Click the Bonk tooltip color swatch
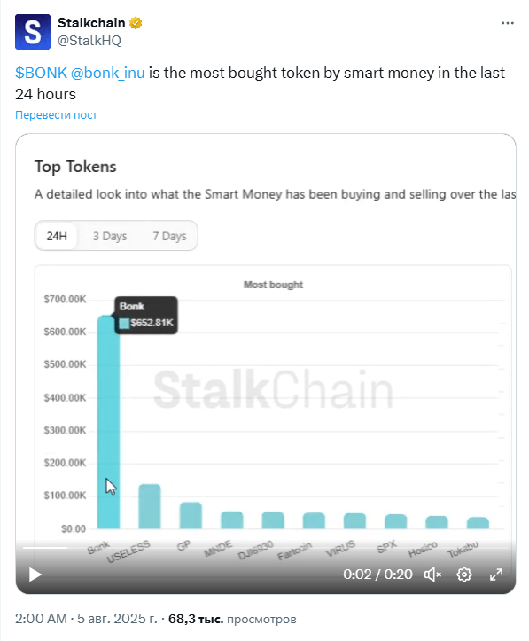 124,324
